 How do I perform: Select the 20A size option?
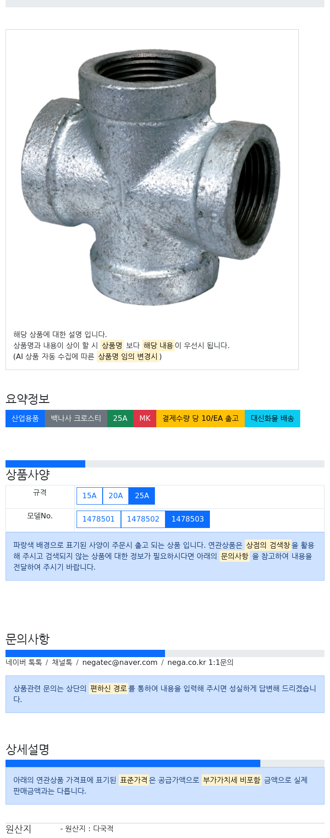coord(115,495)
